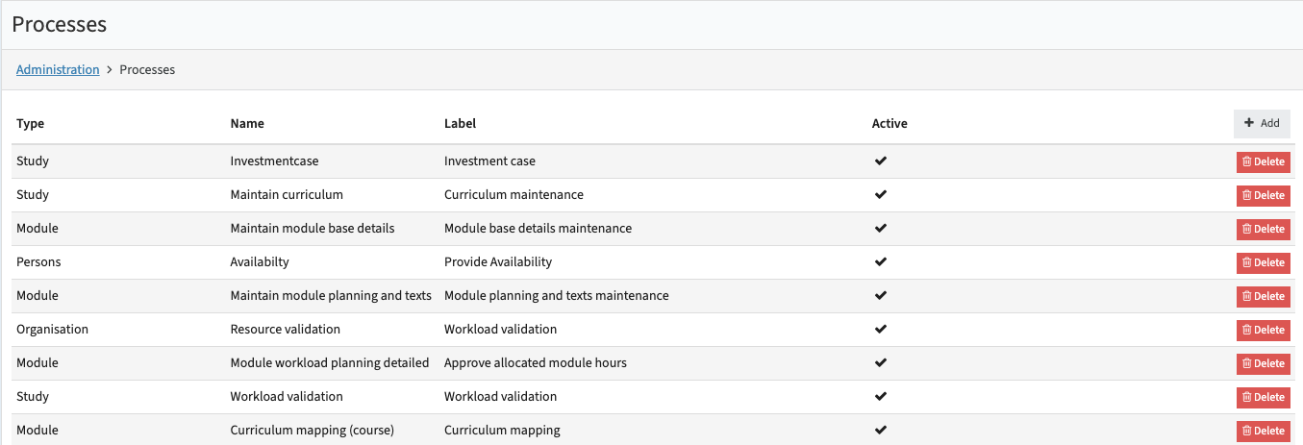
Task: Click the Type column header
Action: click(x=31, y=124)
